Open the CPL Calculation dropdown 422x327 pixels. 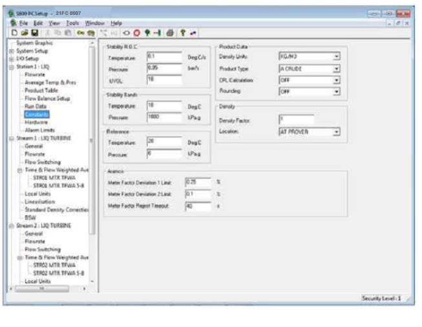tap(337, 80)
